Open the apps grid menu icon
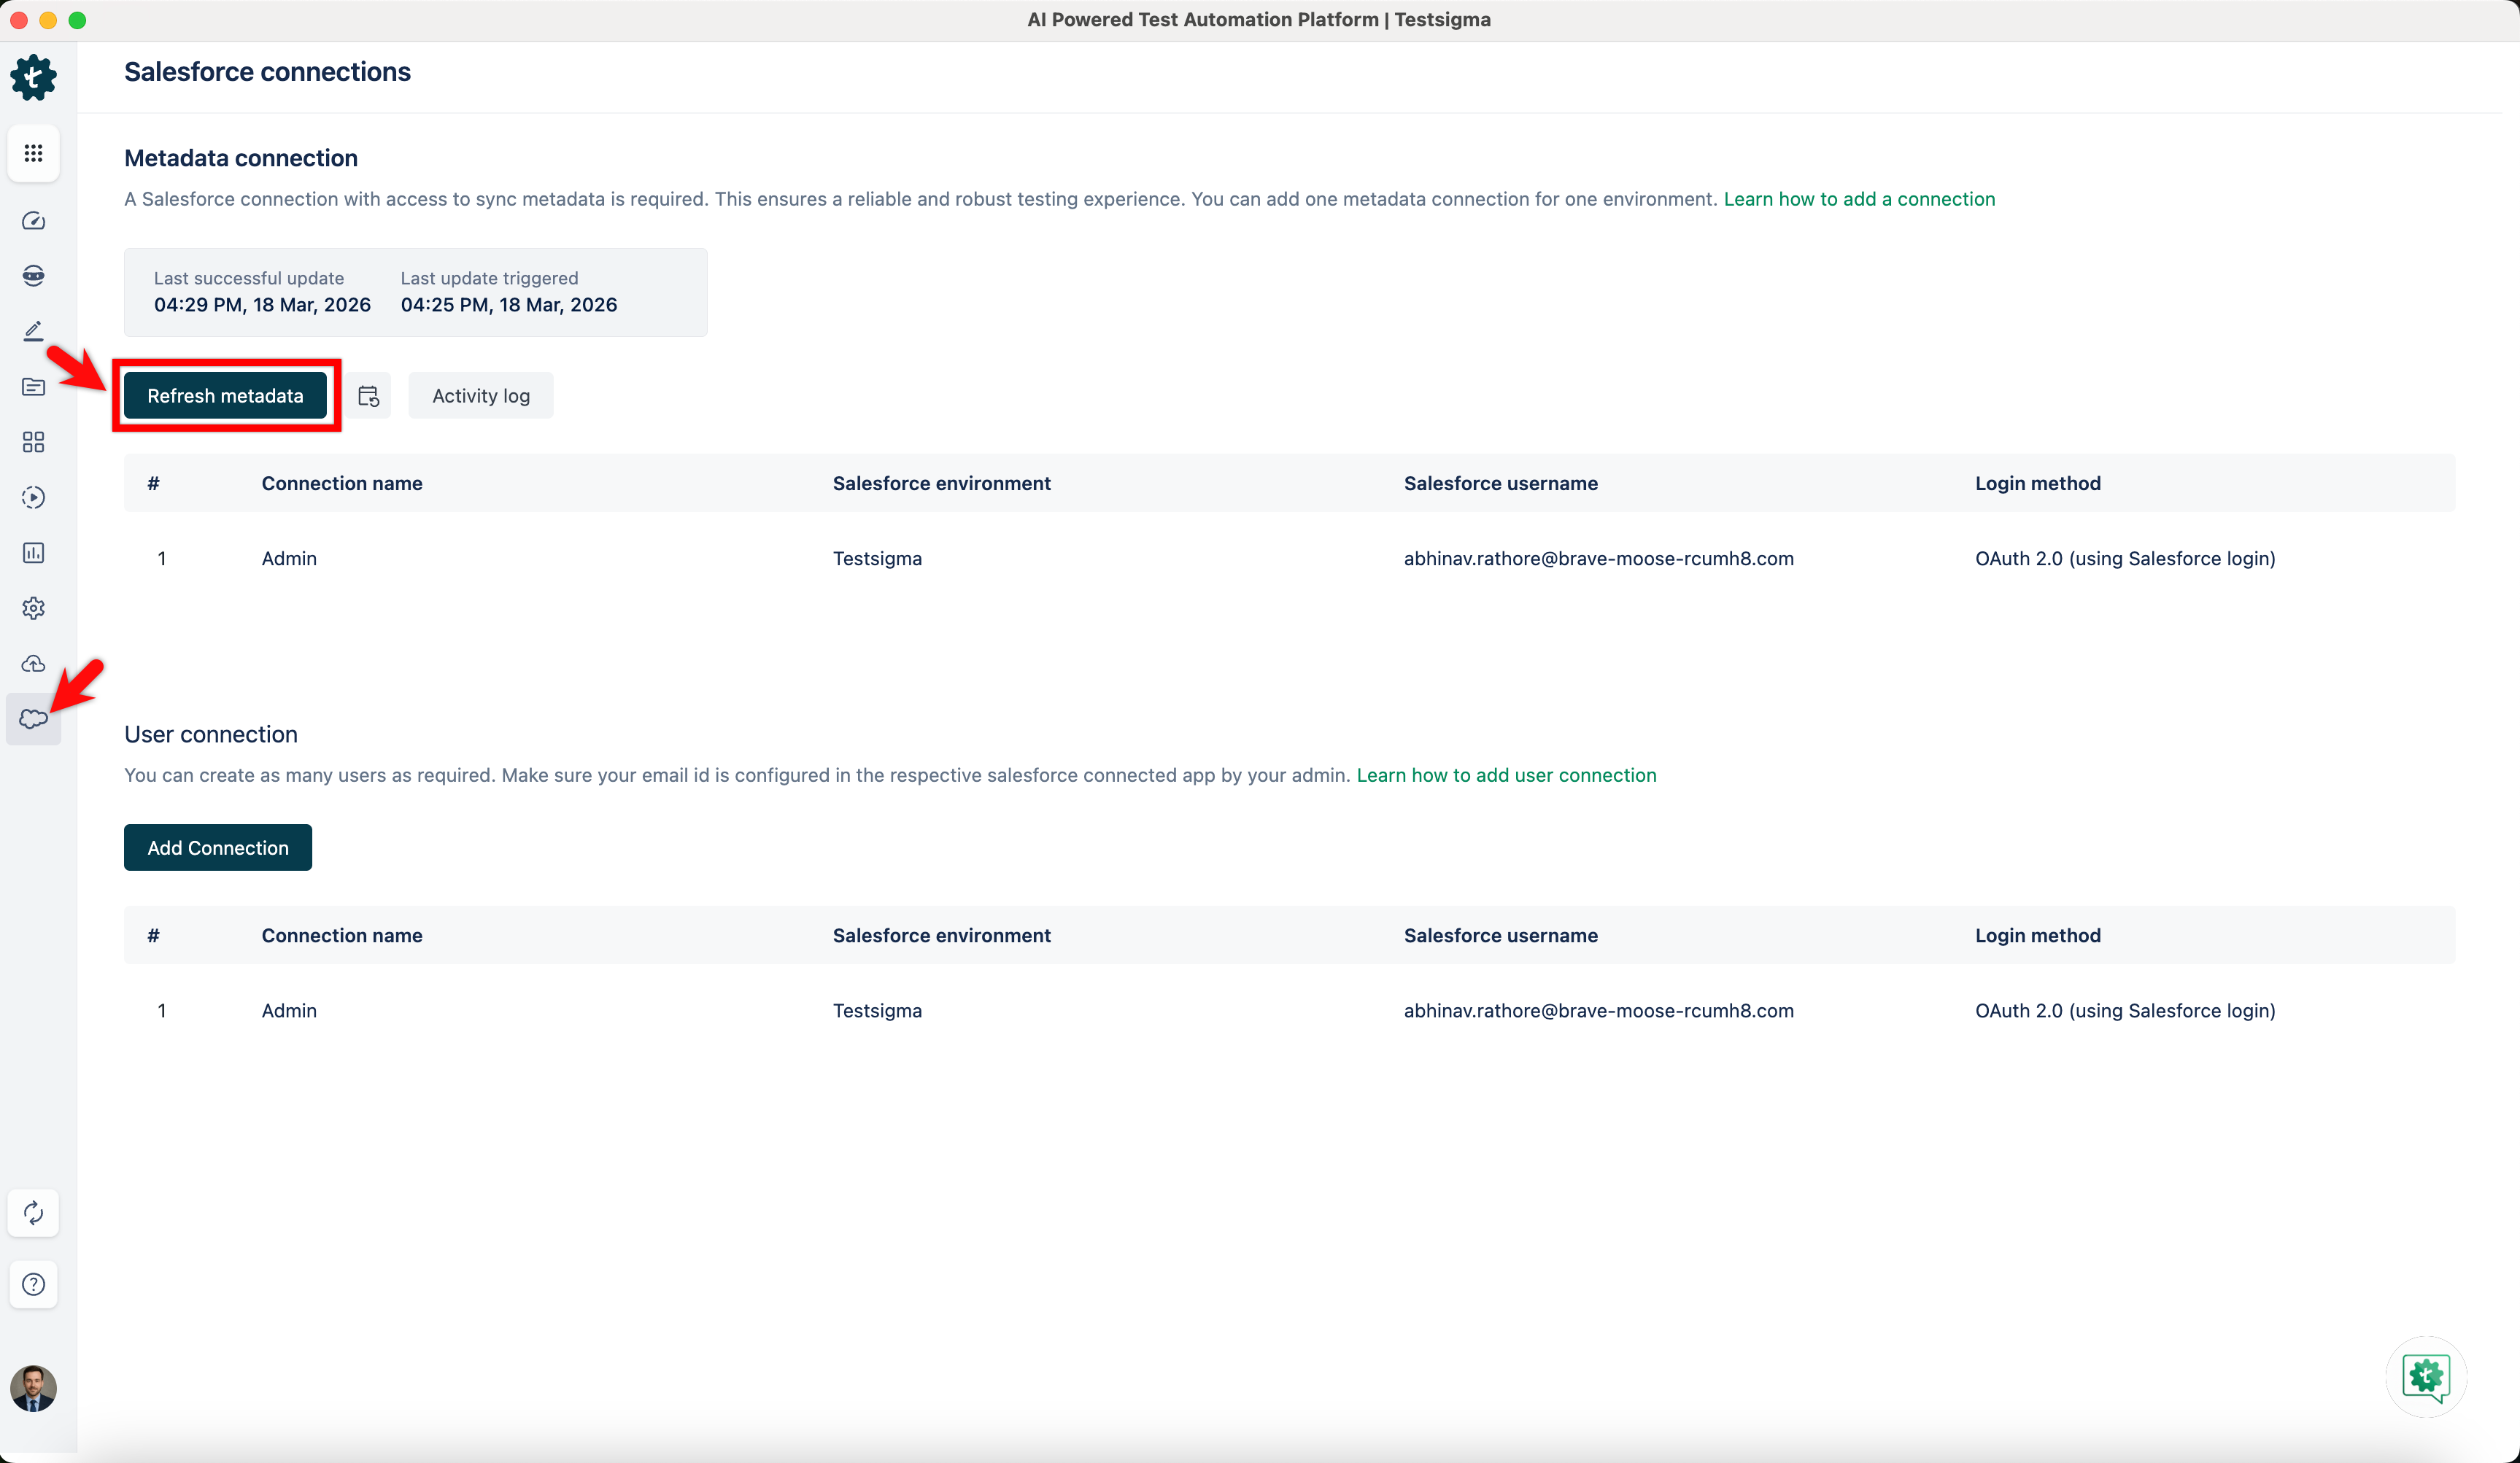The image size is (2520, 1463). [x=33, y=153]
